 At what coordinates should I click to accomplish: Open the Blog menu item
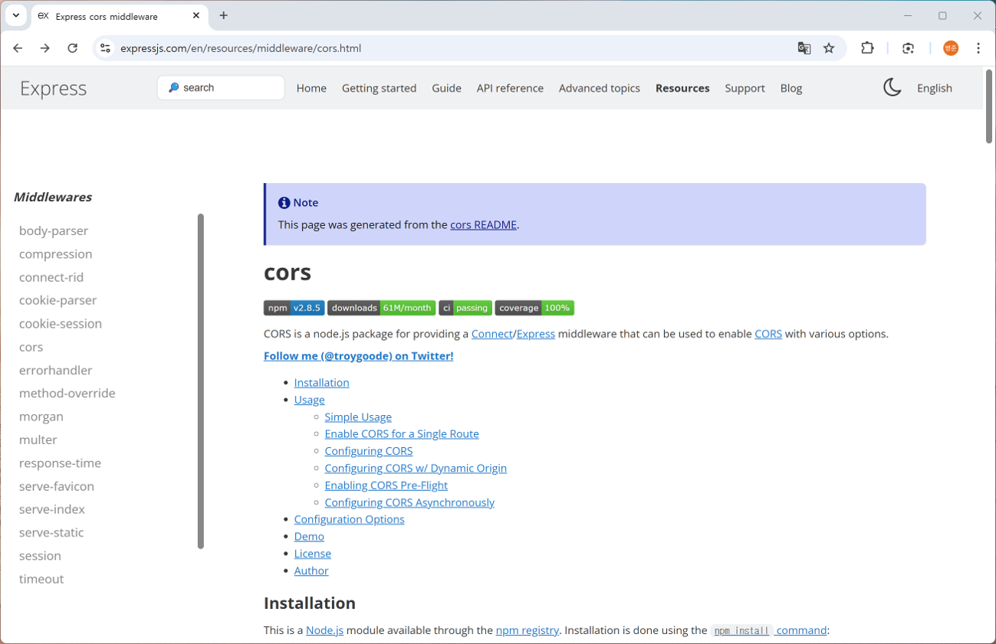791,88
